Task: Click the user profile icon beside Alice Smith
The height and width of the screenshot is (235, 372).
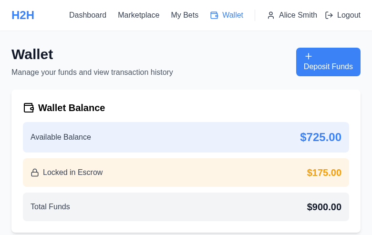Action: [x=271, y=15]
